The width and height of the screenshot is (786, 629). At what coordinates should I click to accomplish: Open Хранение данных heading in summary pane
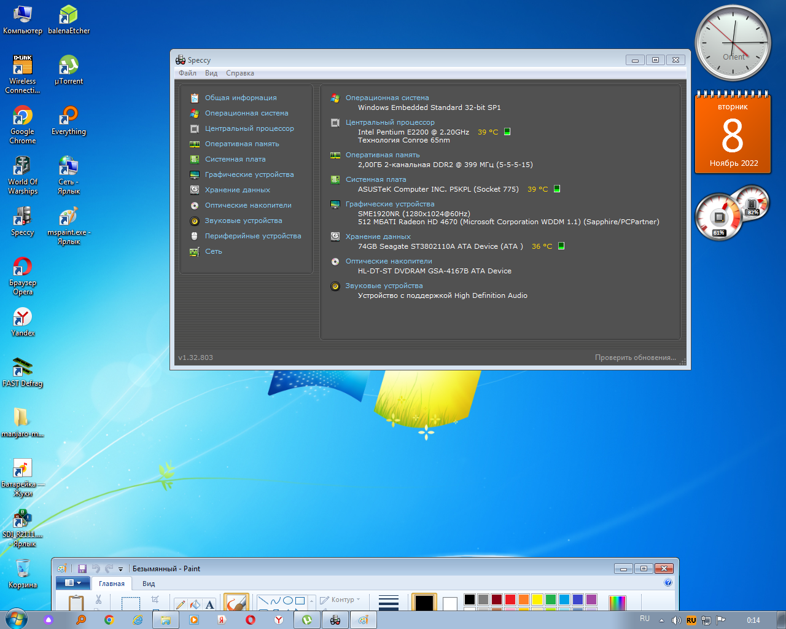[378, 236]
